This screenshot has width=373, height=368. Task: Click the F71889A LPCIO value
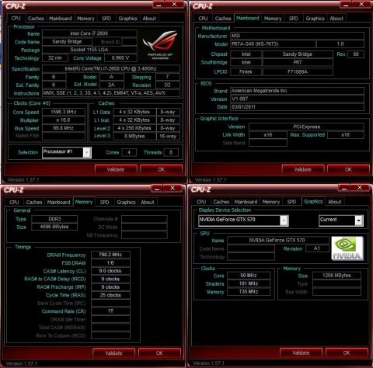tap(298, 71)
